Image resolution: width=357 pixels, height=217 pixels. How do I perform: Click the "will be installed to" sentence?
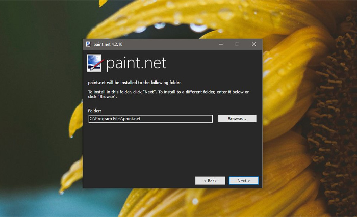coord(135,82)
